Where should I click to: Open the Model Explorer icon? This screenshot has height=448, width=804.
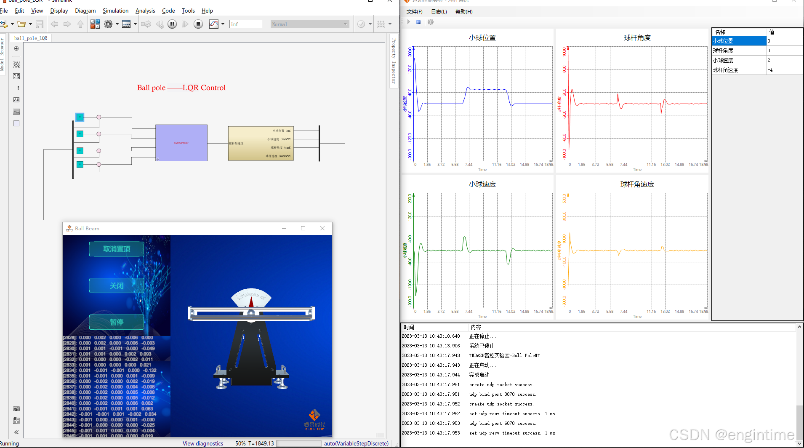[x=126, y=24]
